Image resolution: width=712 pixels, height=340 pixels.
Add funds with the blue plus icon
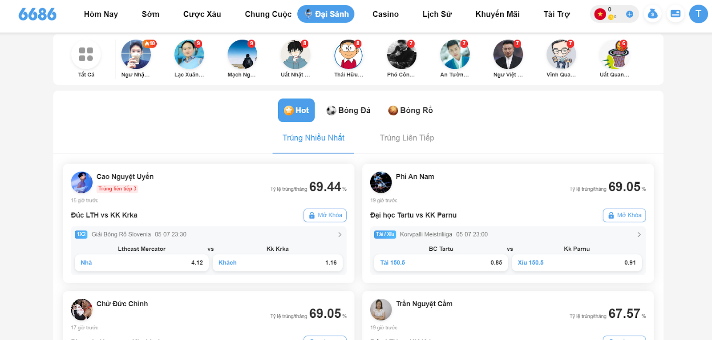click(629, 14)
